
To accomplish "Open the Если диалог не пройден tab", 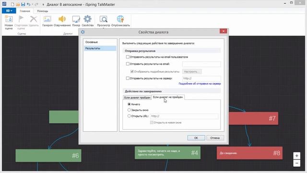I will pyautogui.click(x=168, y=97).
